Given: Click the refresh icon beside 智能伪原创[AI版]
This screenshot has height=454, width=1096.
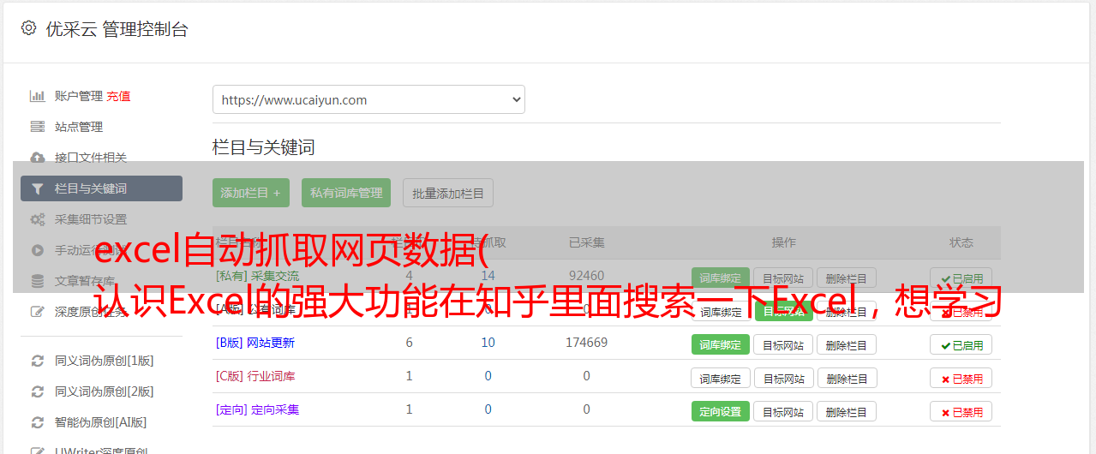Looking at the screenshot, I should pyautogui.click(x=38, y=422).
